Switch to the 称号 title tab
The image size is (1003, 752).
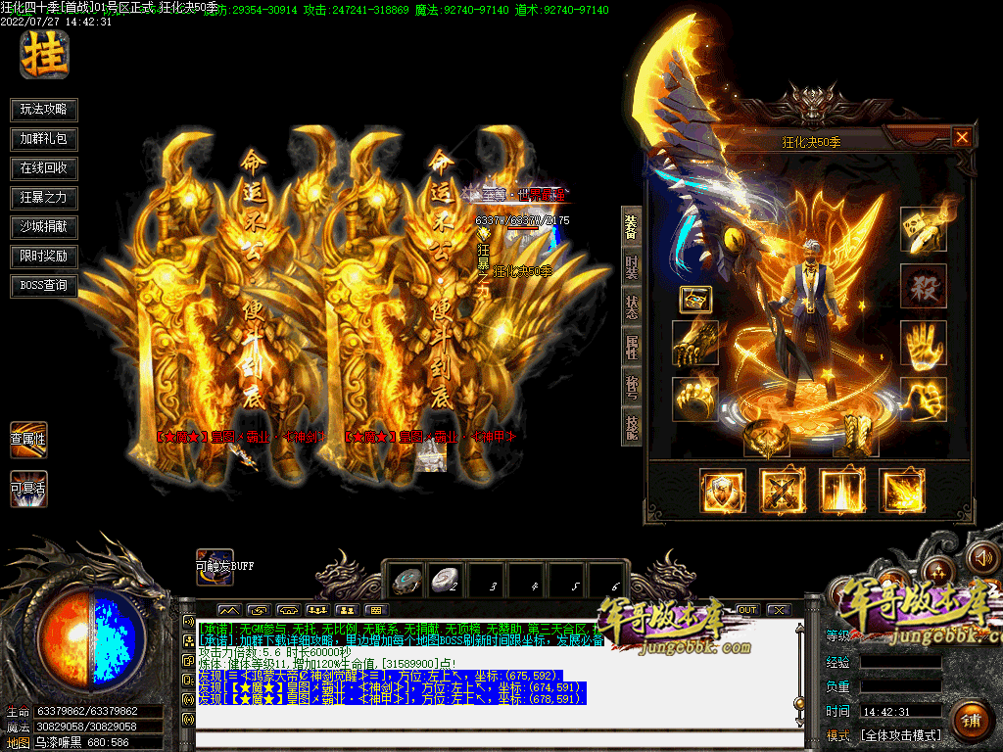click(632, 386)
